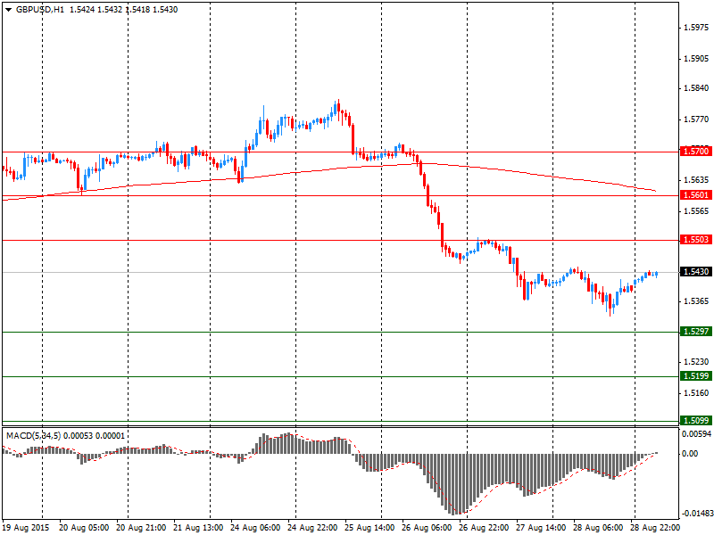This screenshot has width=714, height=535.
Task: Click the 19 Aug 2015 time label
Action: click(x=27, y=528)
